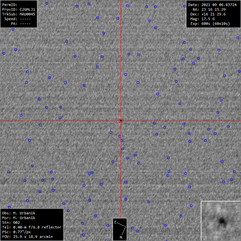Click the Tel 0.40-m f/6.8 reflector line
The image size is (241, 241).
pos(32,227)
